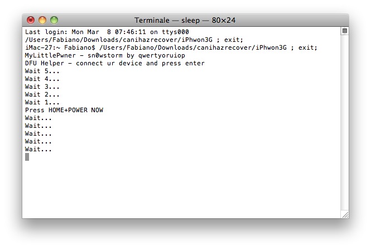
Task: Close the Terminale window with red button
Action: pyautogui.click(x=31, y=20)
